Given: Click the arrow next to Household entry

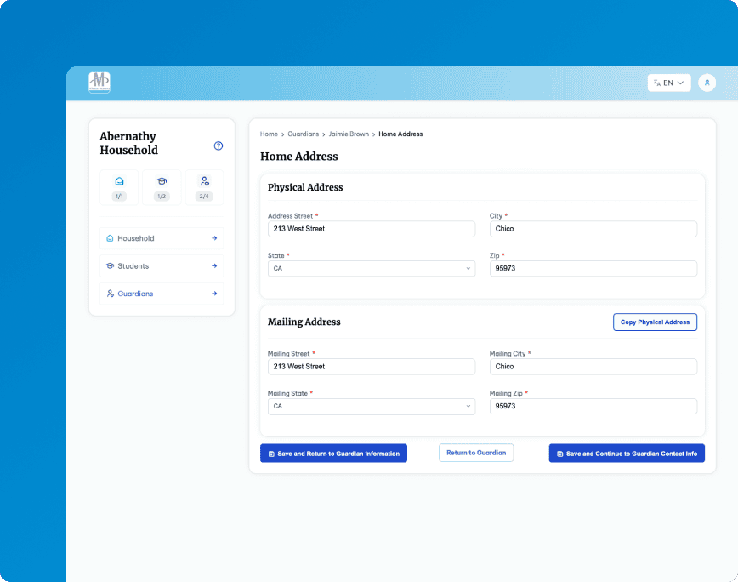Looking at the screenshot, I should (x=213, y=238).
